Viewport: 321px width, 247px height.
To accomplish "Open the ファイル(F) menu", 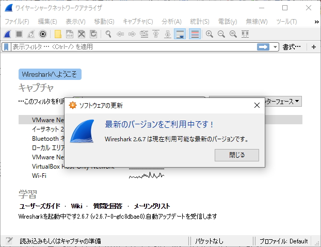I will 17,22.
